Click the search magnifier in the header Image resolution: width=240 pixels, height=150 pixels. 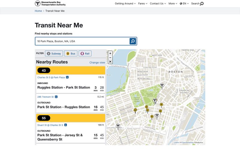point(202,4)
